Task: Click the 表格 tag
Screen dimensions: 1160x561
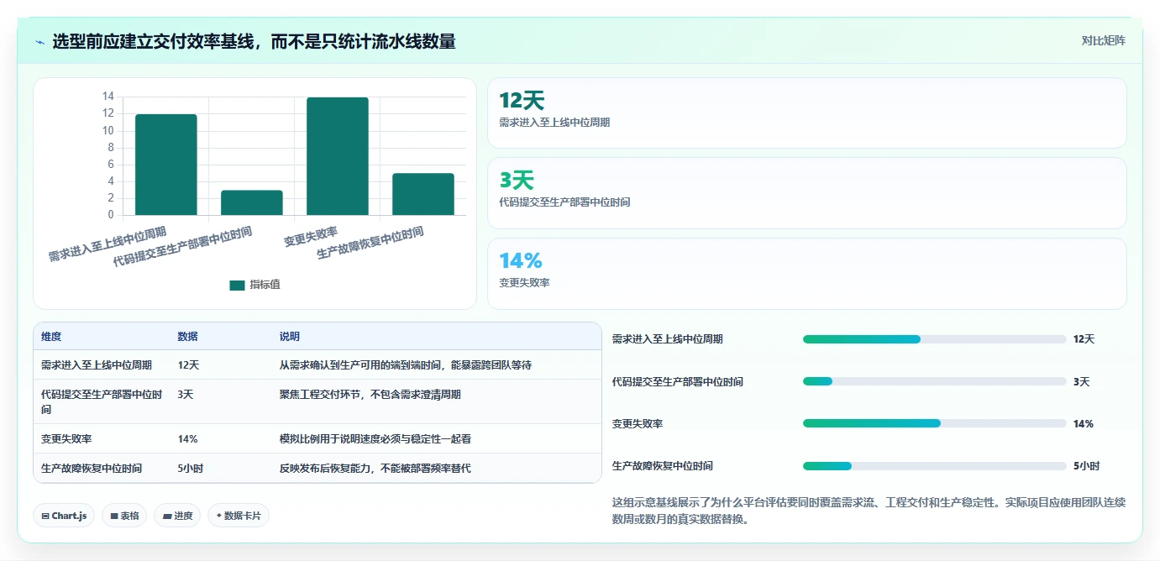Action: [124, 516]
